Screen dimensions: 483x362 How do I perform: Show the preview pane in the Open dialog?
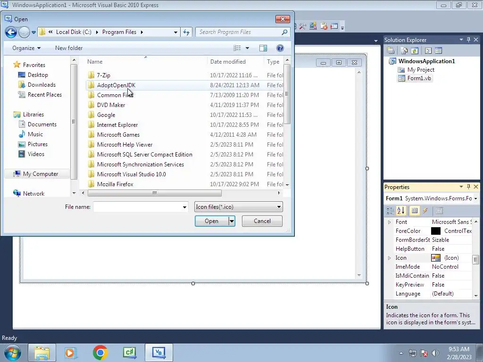(x=263, y=48)
